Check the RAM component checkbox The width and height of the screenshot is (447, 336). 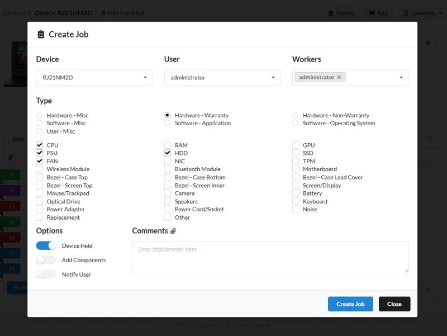pos(168,145)
